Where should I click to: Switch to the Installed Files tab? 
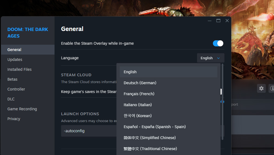28,69
